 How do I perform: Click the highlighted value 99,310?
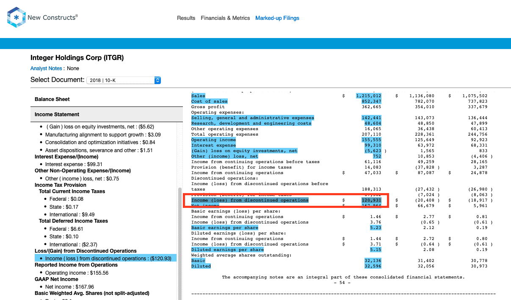pyautogui.click(x=373, y=145)
